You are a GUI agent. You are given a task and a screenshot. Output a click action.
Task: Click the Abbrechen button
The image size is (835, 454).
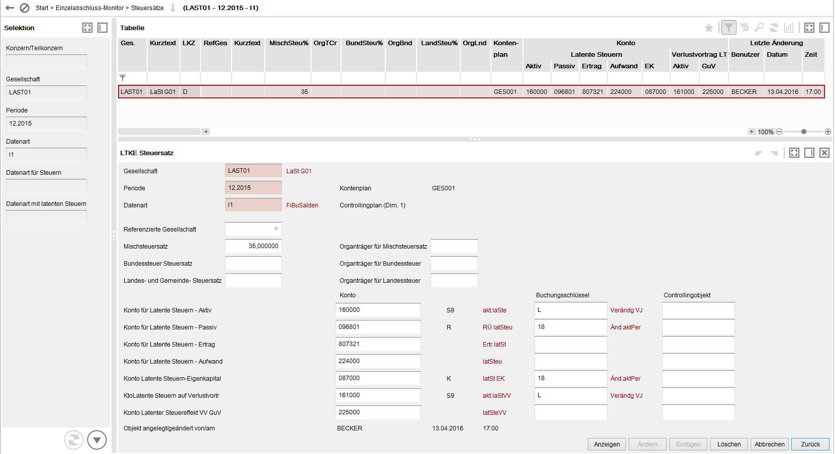tap(770, 444)
